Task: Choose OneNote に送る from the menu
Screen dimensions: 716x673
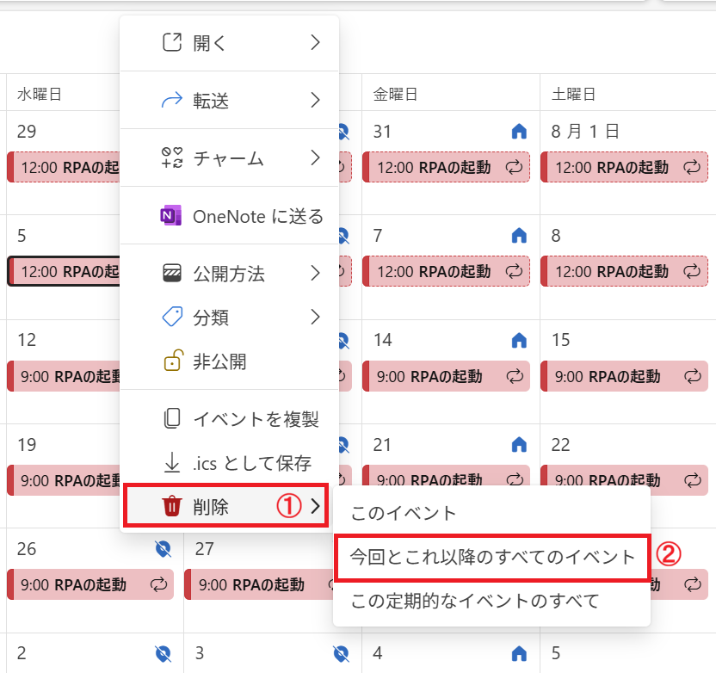Action: (229, 215)
